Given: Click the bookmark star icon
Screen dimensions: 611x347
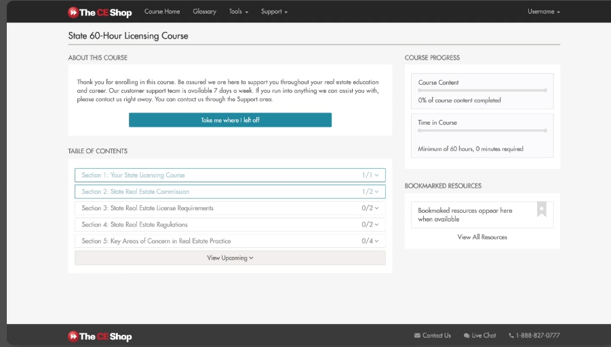Looking at the screenshot, I should [x=542, y=209].
